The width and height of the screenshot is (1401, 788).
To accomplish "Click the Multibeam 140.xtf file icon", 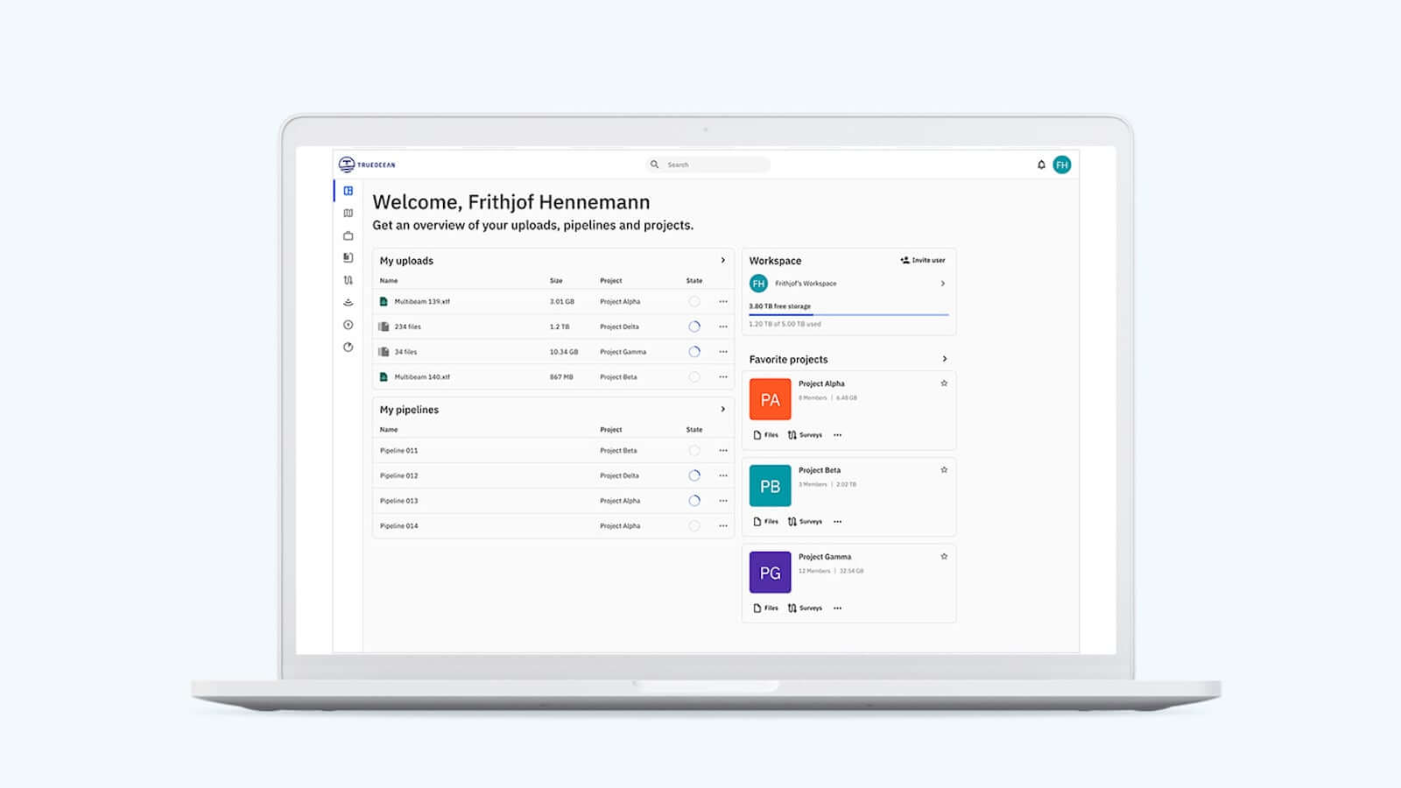I will pyautogui.click(x=384, y=376).
